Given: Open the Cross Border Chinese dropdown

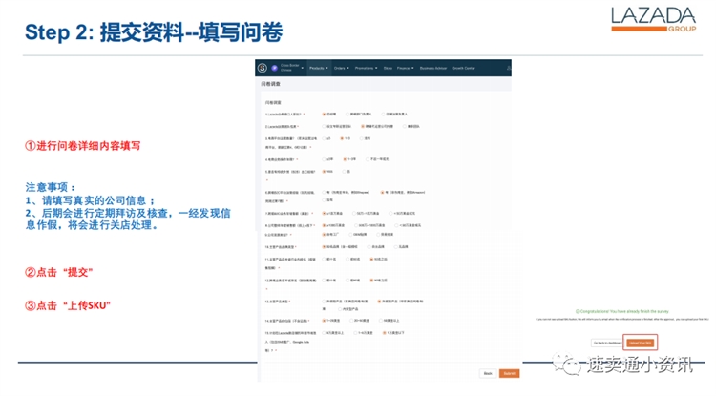Looking at the screenshot, I should (x=291, y=68).
